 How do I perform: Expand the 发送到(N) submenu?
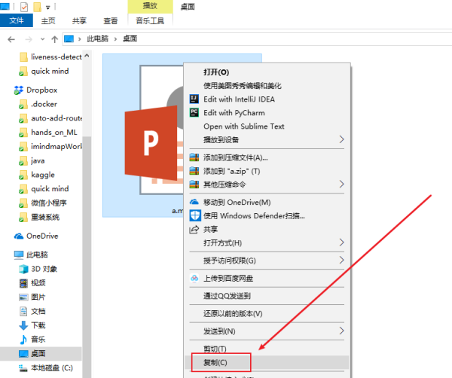click(x=341, y=331)
